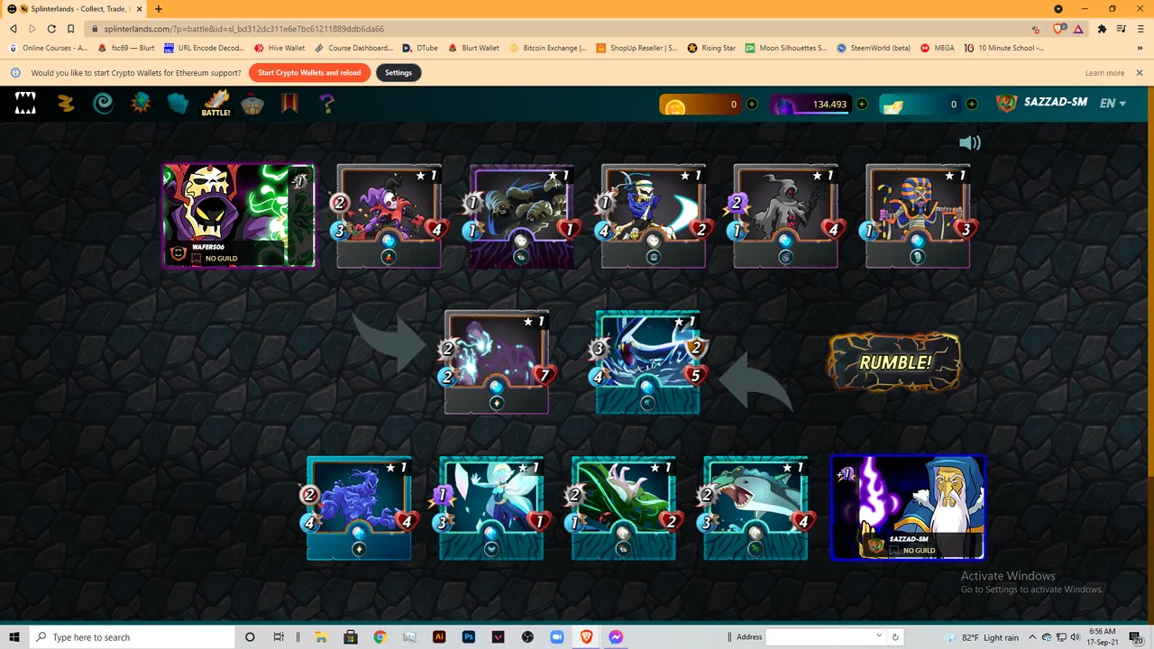The image size is (1154, 649).
Task: Switch to the Splinterlands tab
Action: click(76, 9)
